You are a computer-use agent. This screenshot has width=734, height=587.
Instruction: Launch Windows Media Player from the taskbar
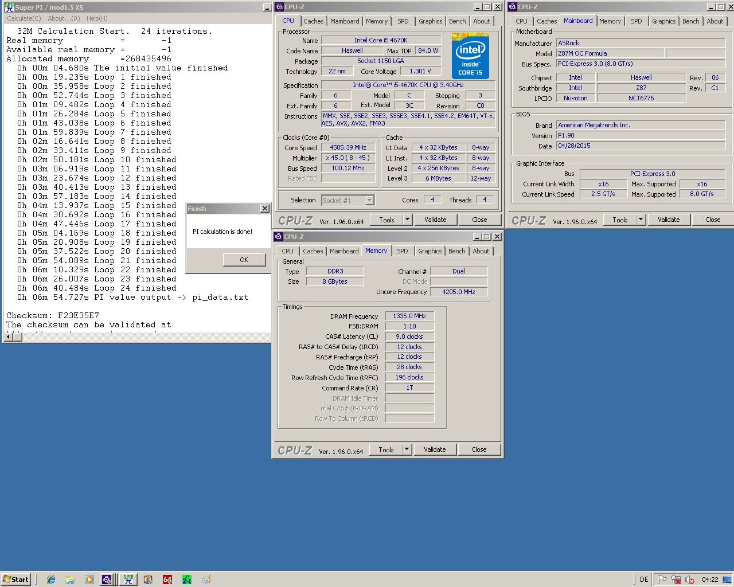pos(89,580)
